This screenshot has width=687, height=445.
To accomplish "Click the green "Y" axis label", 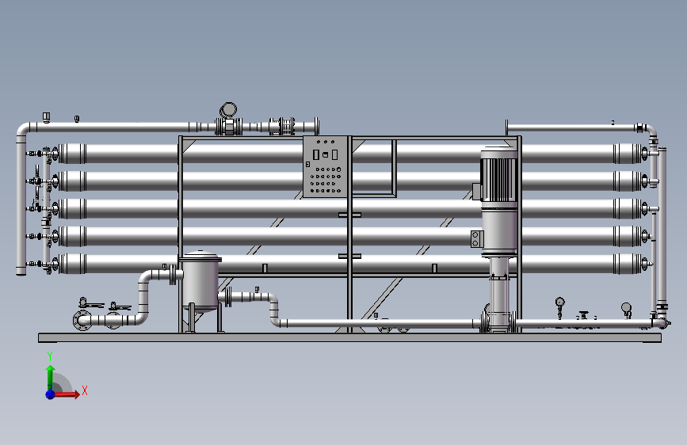I will pos(50,356).
